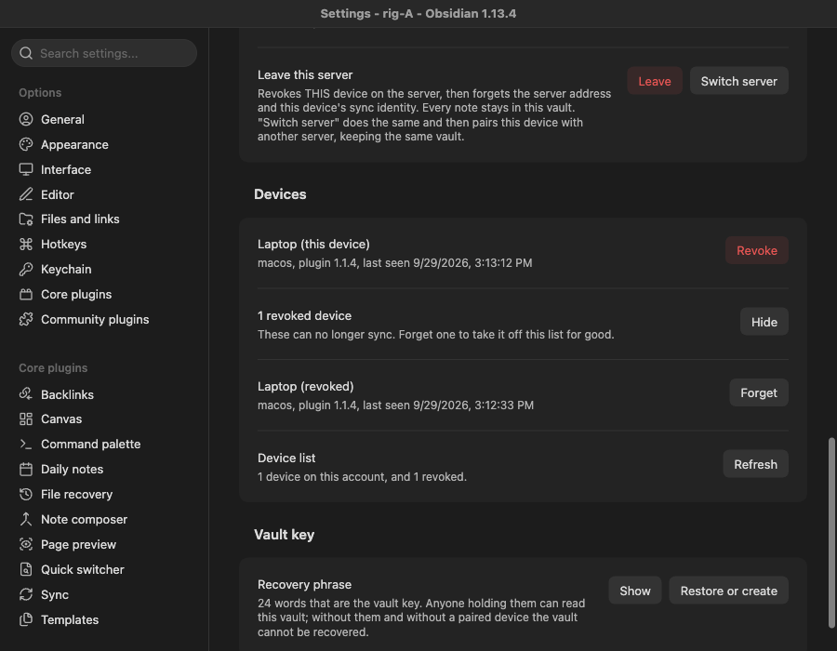Click the Quick switcher file-search icon

[26, 569]
